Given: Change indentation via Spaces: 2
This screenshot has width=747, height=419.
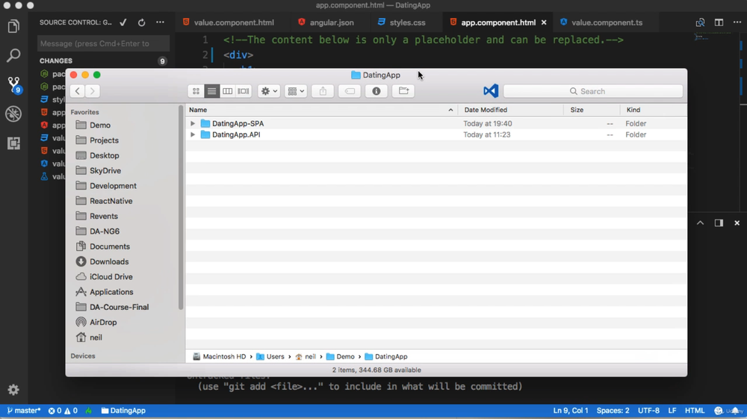Looking at the screenshot, I should [x=613, y=411].
